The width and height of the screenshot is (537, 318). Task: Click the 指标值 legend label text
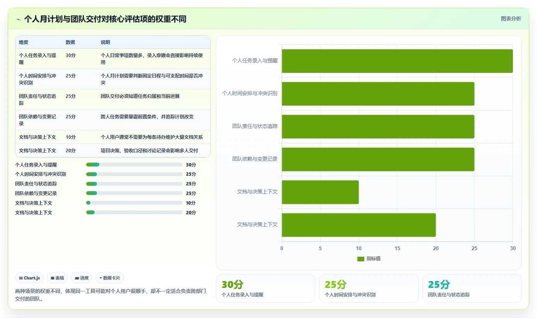(x=374, y=259)
